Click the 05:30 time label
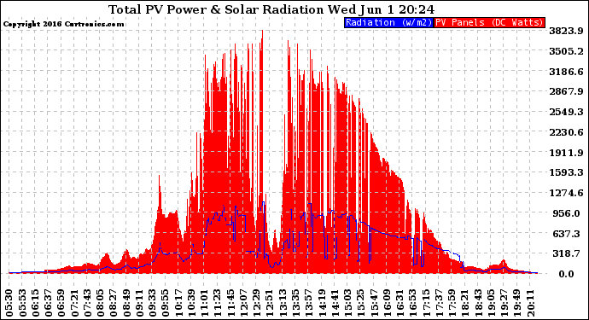Screen dimensions: 589x320 click(9, 303)
